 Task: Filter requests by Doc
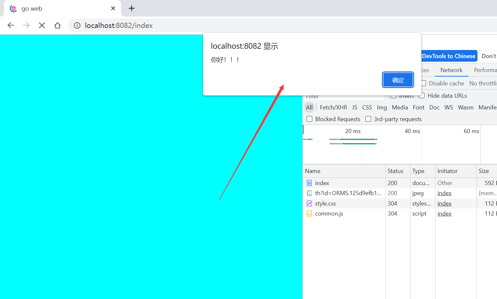tap(434, 107)
